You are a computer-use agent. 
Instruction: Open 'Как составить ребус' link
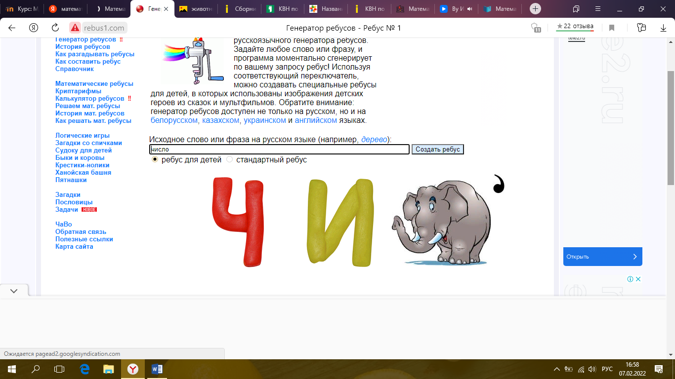coord(88,62)
